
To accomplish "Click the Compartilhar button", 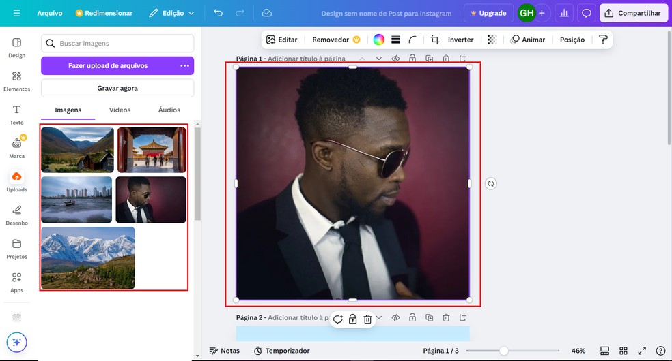I will [x=633, y=13].
